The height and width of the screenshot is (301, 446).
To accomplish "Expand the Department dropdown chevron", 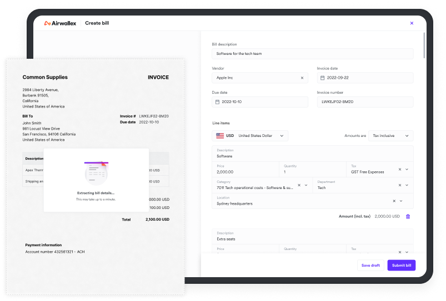I will [x=407, y=185].
